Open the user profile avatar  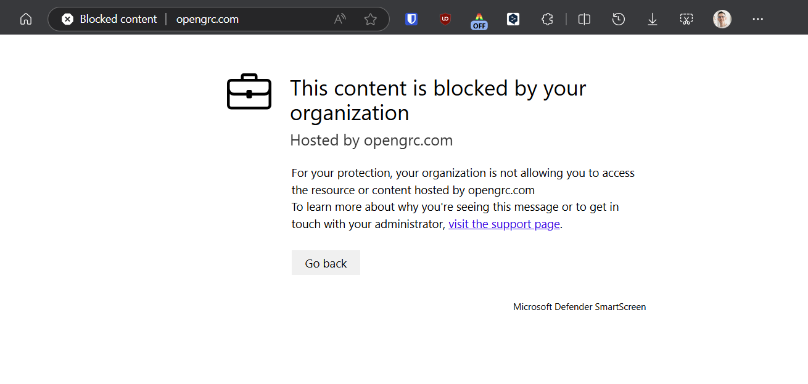(722, 19)
